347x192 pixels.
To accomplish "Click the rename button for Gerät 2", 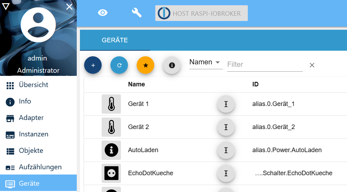I will (226, 127).
